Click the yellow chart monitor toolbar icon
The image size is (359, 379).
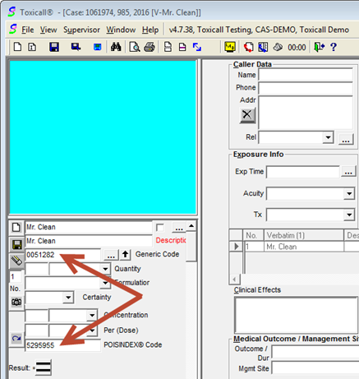click(x=230, y=47)
